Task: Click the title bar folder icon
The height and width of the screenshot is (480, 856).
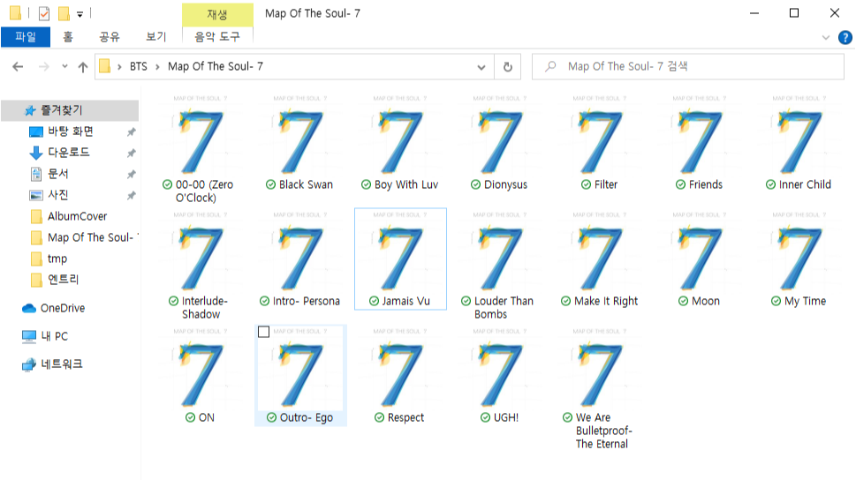Action: tap(16, 13)
